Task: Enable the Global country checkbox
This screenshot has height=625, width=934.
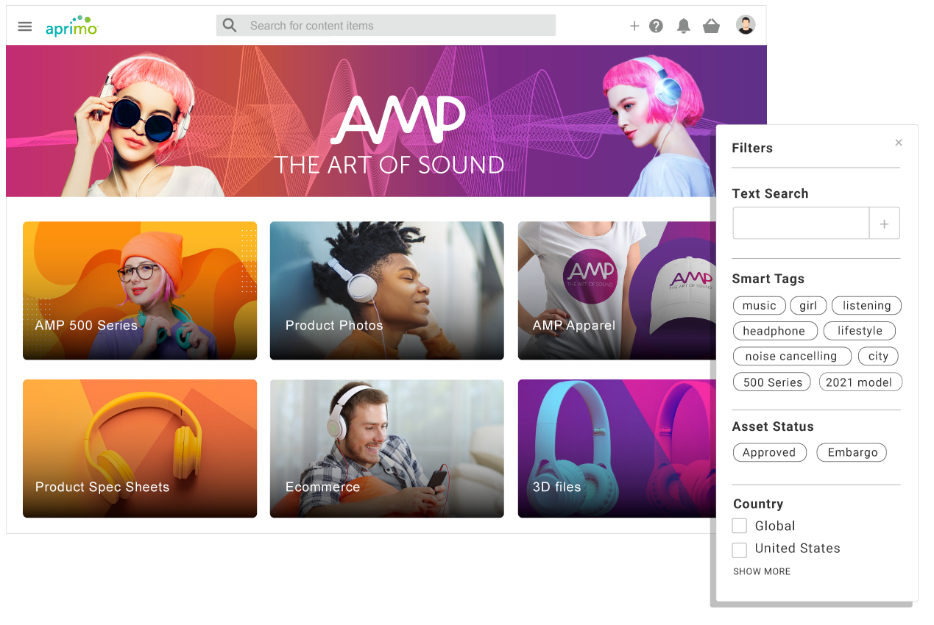Action: [x=739, y=526]
